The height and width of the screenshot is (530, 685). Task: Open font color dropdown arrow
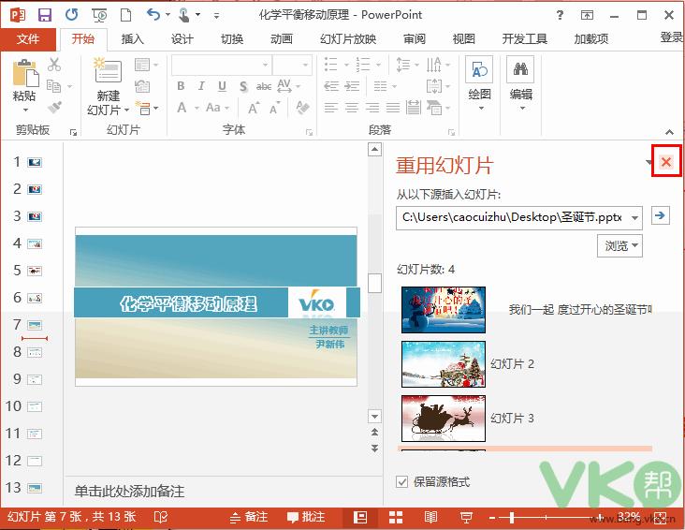pyautogui.click(x=197, y=108)
